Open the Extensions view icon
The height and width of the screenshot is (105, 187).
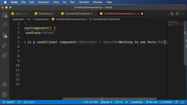tap(4, 55)
